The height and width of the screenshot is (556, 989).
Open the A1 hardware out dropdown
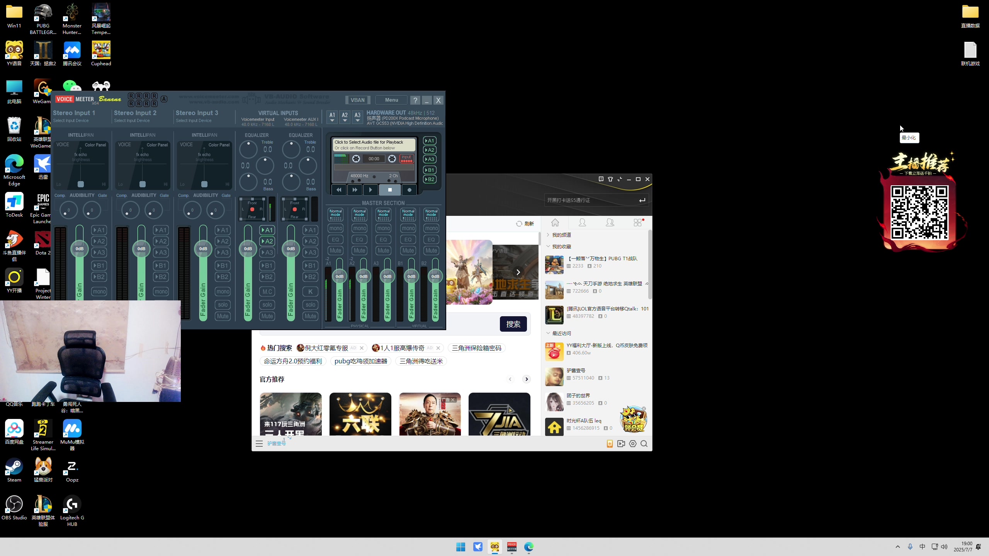[x=332, y=117]
